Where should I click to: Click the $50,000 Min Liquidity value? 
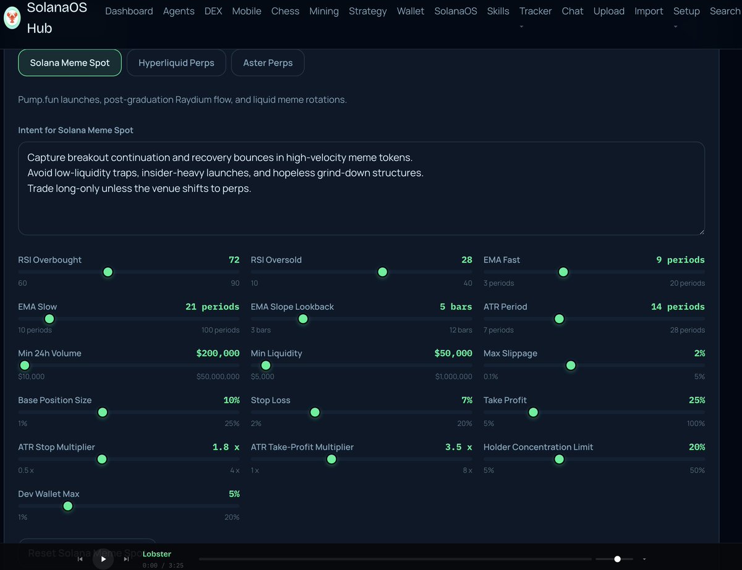(x=453, y=353)
